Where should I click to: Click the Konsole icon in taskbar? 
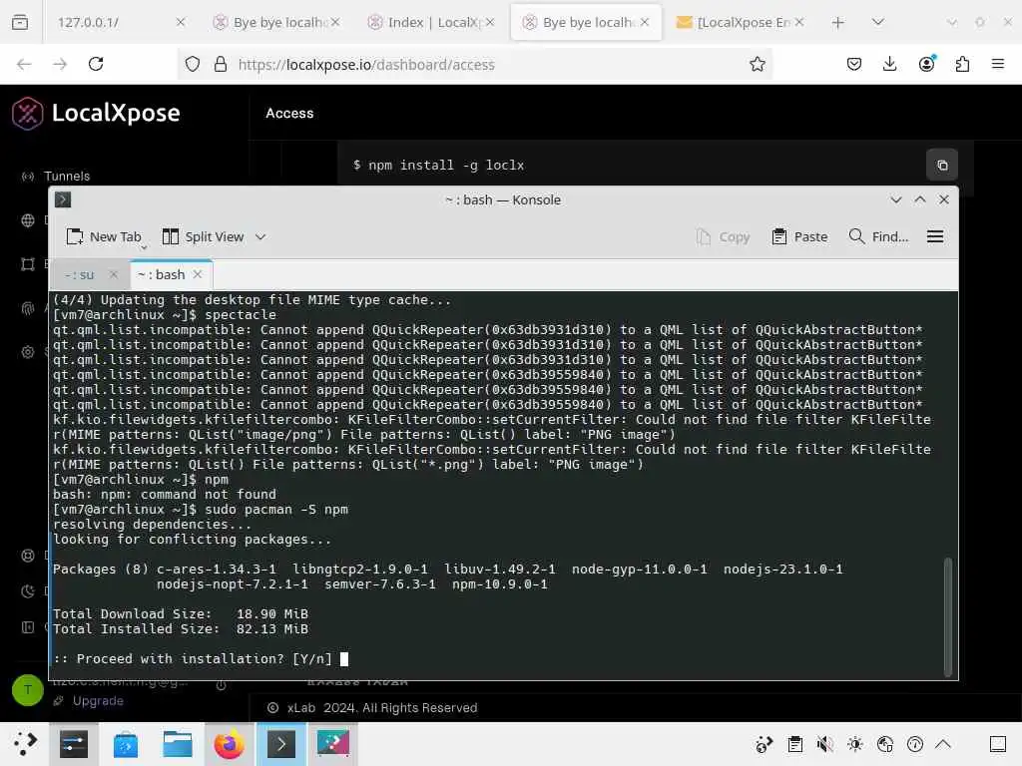pyautogui.click(x=280, y=744)
